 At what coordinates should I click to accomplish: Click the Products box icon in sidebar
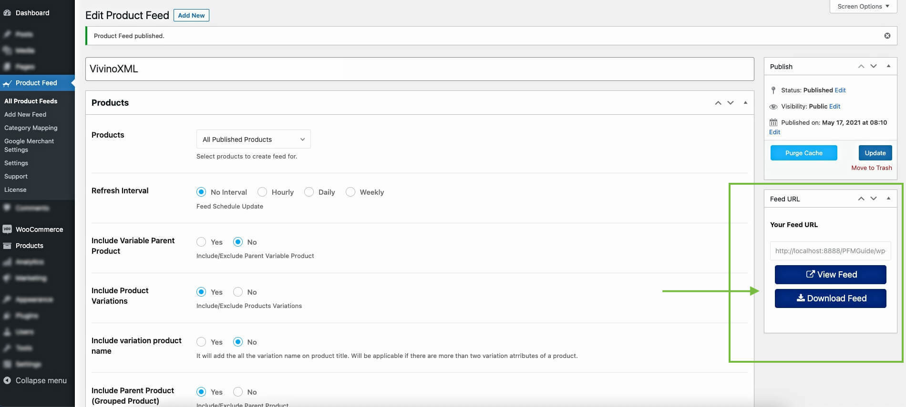coord(7,246)
